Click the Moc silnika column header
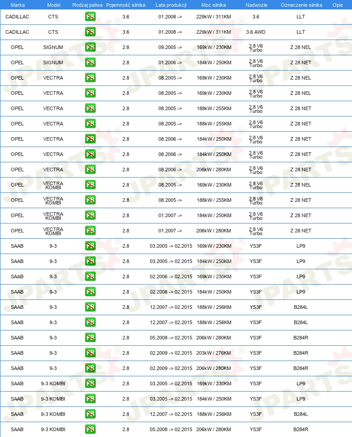Image resolution: width=352 pixels, height=437 pixels. click(x=213, y=5)
